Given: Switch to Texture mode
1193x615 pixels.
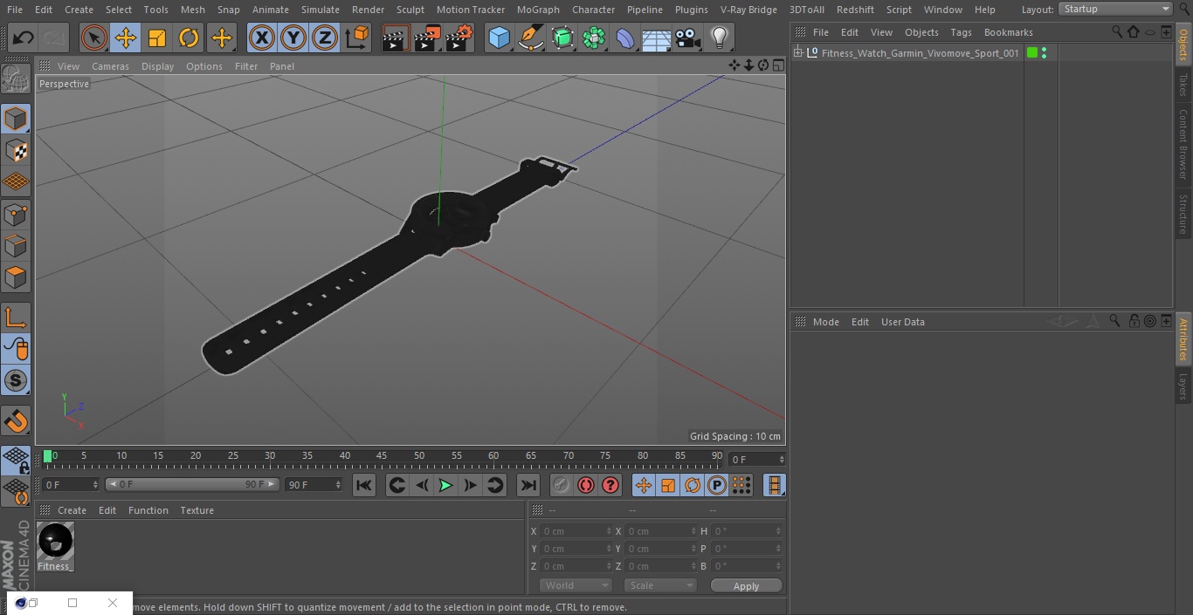Looking at the screenshot, I should (x=16, y=150).
